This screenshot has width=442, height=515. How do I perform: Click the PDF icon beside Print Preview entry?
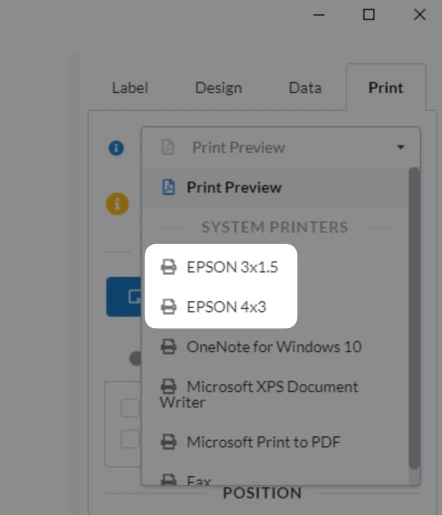pos(167,187)
